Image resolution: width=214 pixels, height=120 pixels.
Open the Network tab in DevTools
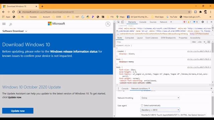coord(164,22)
